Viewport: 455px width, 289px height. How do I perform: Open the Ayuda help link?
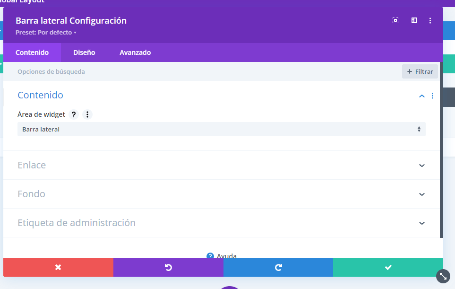pos(222,256)
